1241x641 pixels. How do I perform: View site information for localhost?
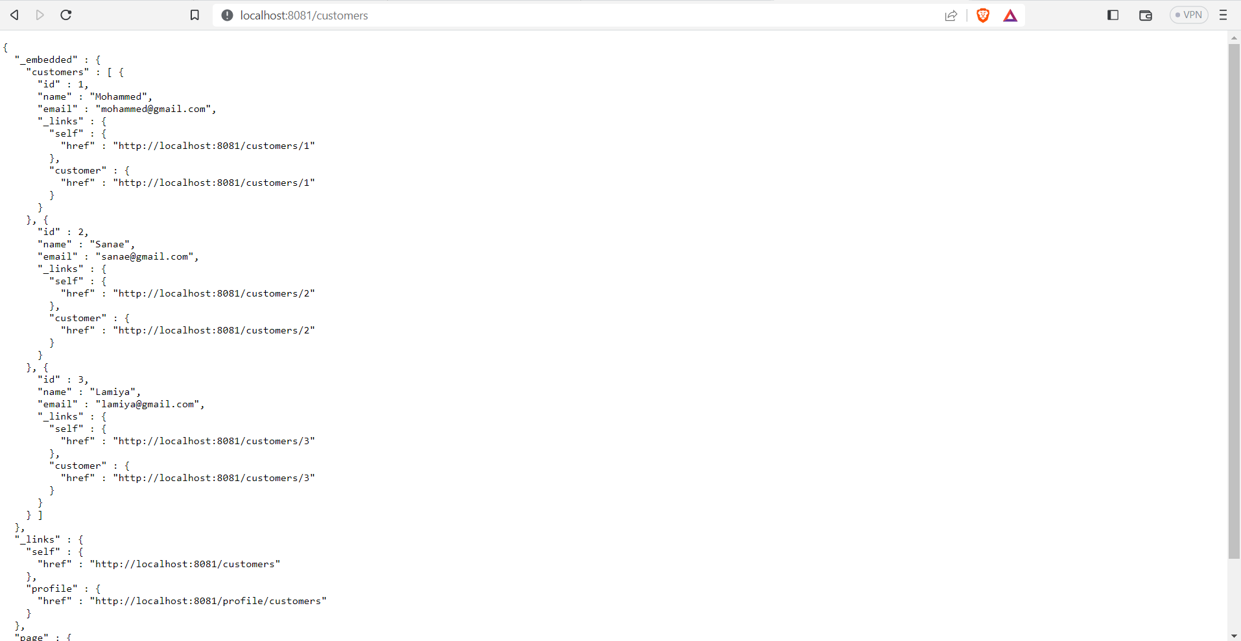(226, 15)
